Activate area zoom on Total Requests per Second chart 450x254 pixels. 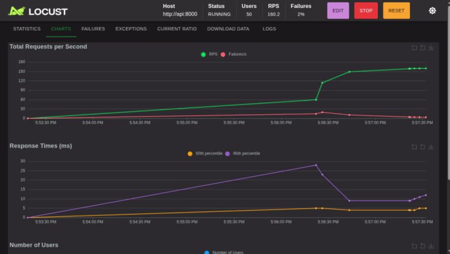coord(414,48)
